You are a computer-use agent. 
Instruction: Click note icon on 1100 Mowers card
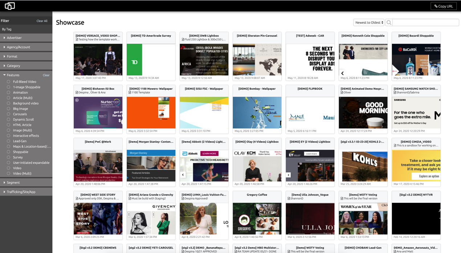coord(130,93)
